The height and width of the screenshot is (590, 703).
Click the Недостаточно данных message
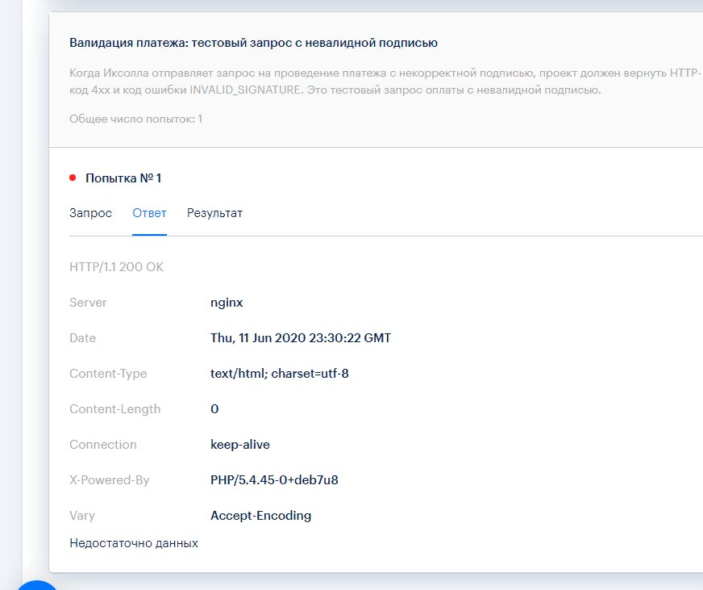click(134, 543)
